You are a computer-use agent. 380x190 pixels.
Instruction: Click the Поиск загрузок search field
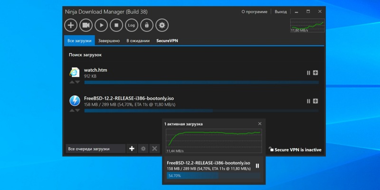[194, 55]
